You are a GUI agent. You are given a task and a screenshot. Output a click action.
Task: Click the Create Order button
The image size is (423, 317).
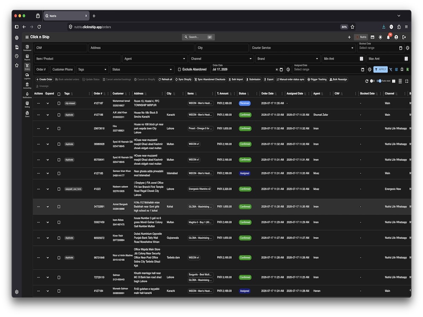coord(44,79)
